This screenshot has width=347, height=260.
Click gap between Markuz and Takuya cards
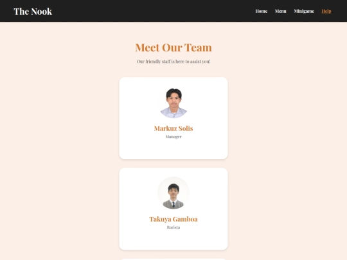[173, 164]
